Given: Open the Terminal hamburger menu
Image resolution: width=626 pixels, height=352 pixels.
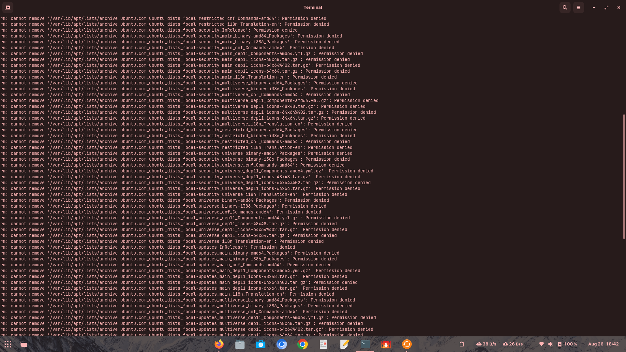Looking at the screenshot, I should click(579, 7).
